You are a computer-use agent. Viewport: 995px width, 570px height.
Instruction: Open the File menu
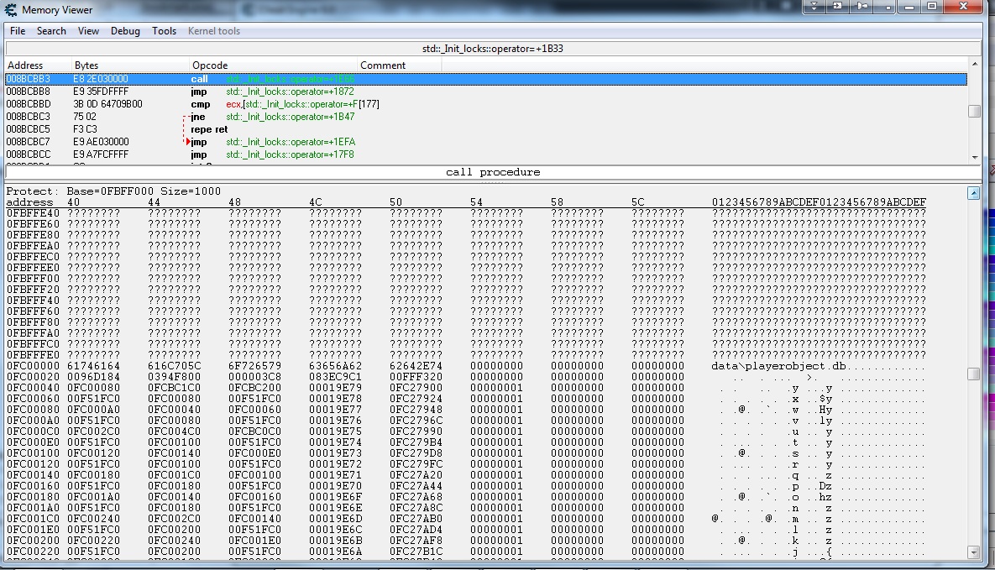pos(18,31)
